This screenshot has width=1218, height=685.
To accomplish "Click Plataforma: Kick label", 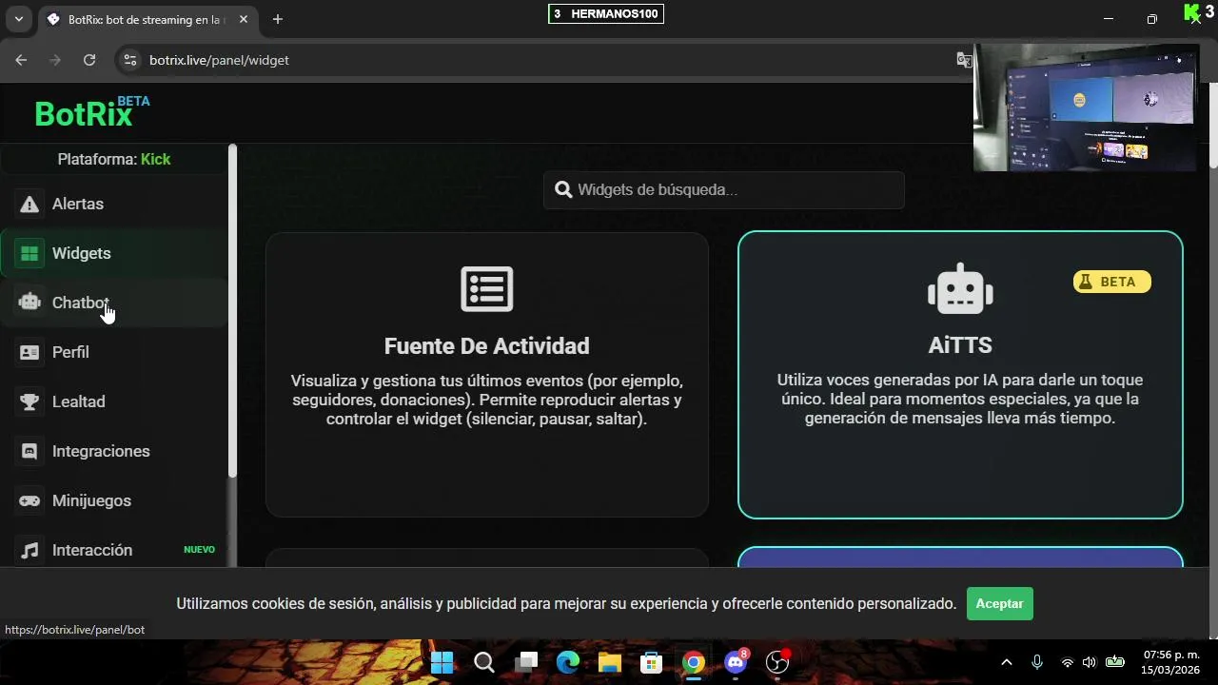I will point(114,159).
